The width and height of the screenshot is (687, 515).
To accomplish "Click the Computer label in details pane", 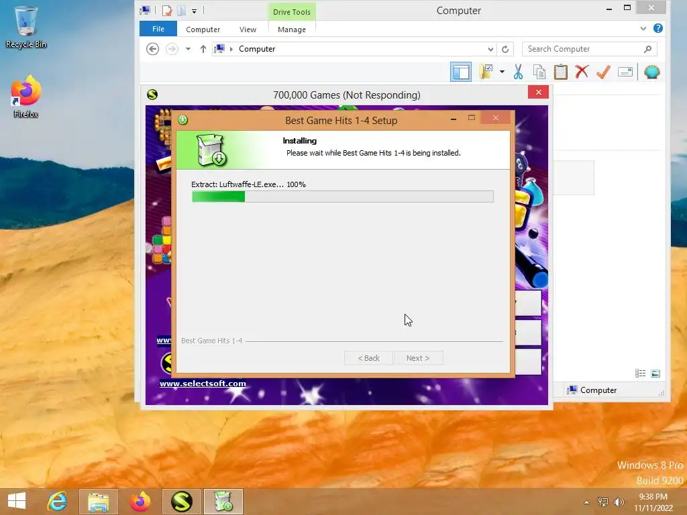I will pyautogui.click(x=598, y=390).
